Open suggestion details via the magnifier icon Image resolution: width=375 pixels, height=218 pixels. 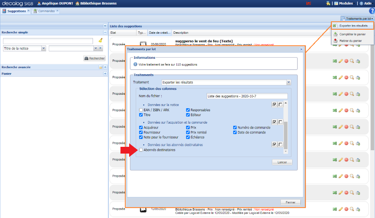pyautogui.click(x=352, y=61)
